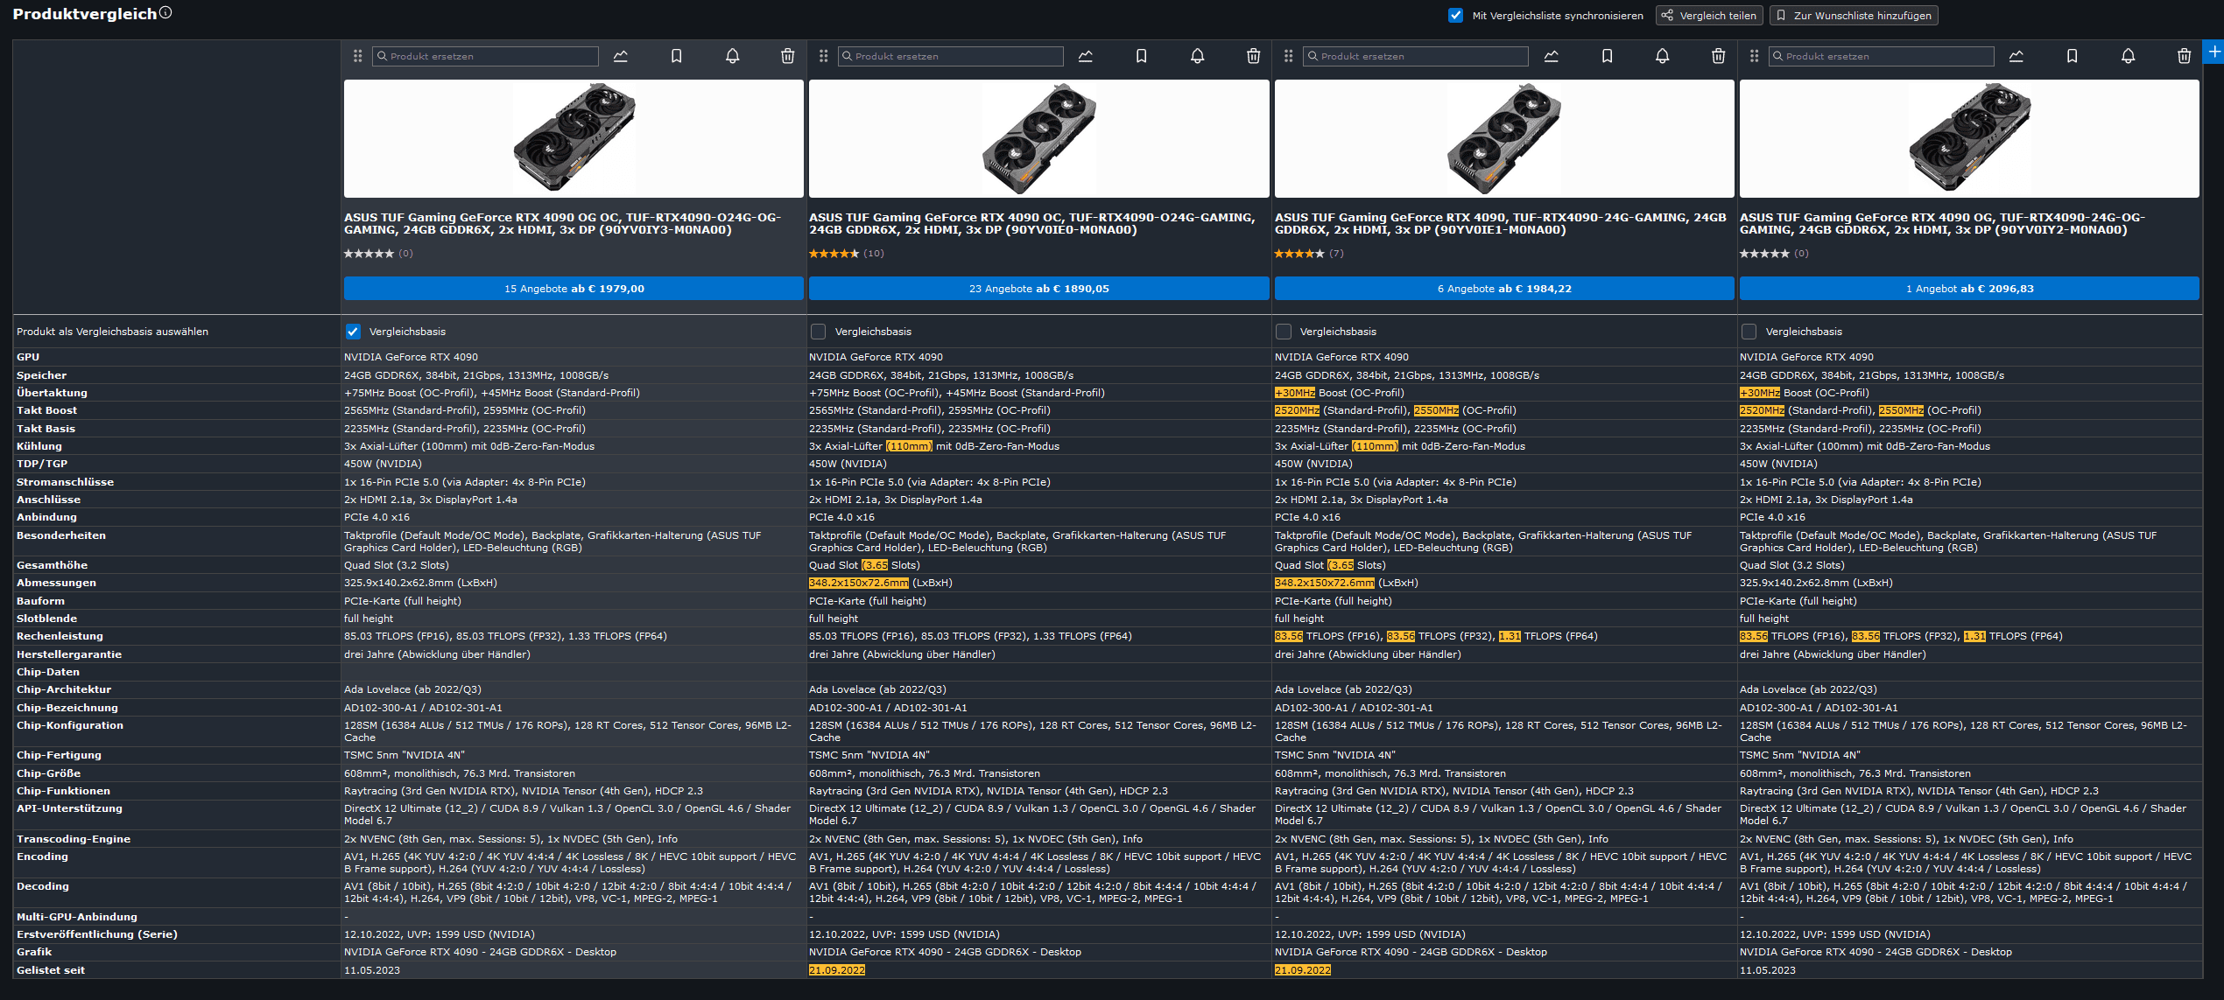Focus the fourth column Produkt ersetzen field
This screenshot has width=2224, height=1000.
tap(1881, 56)
